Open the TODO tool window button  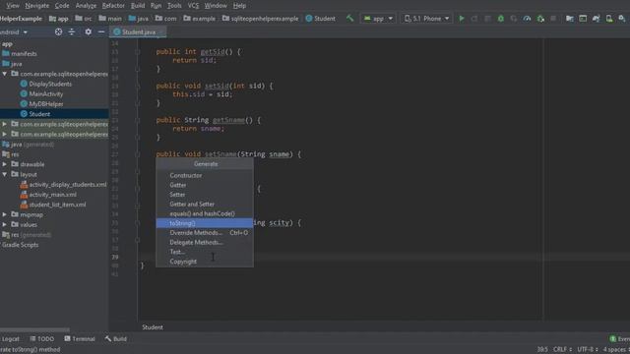[41, 339]
